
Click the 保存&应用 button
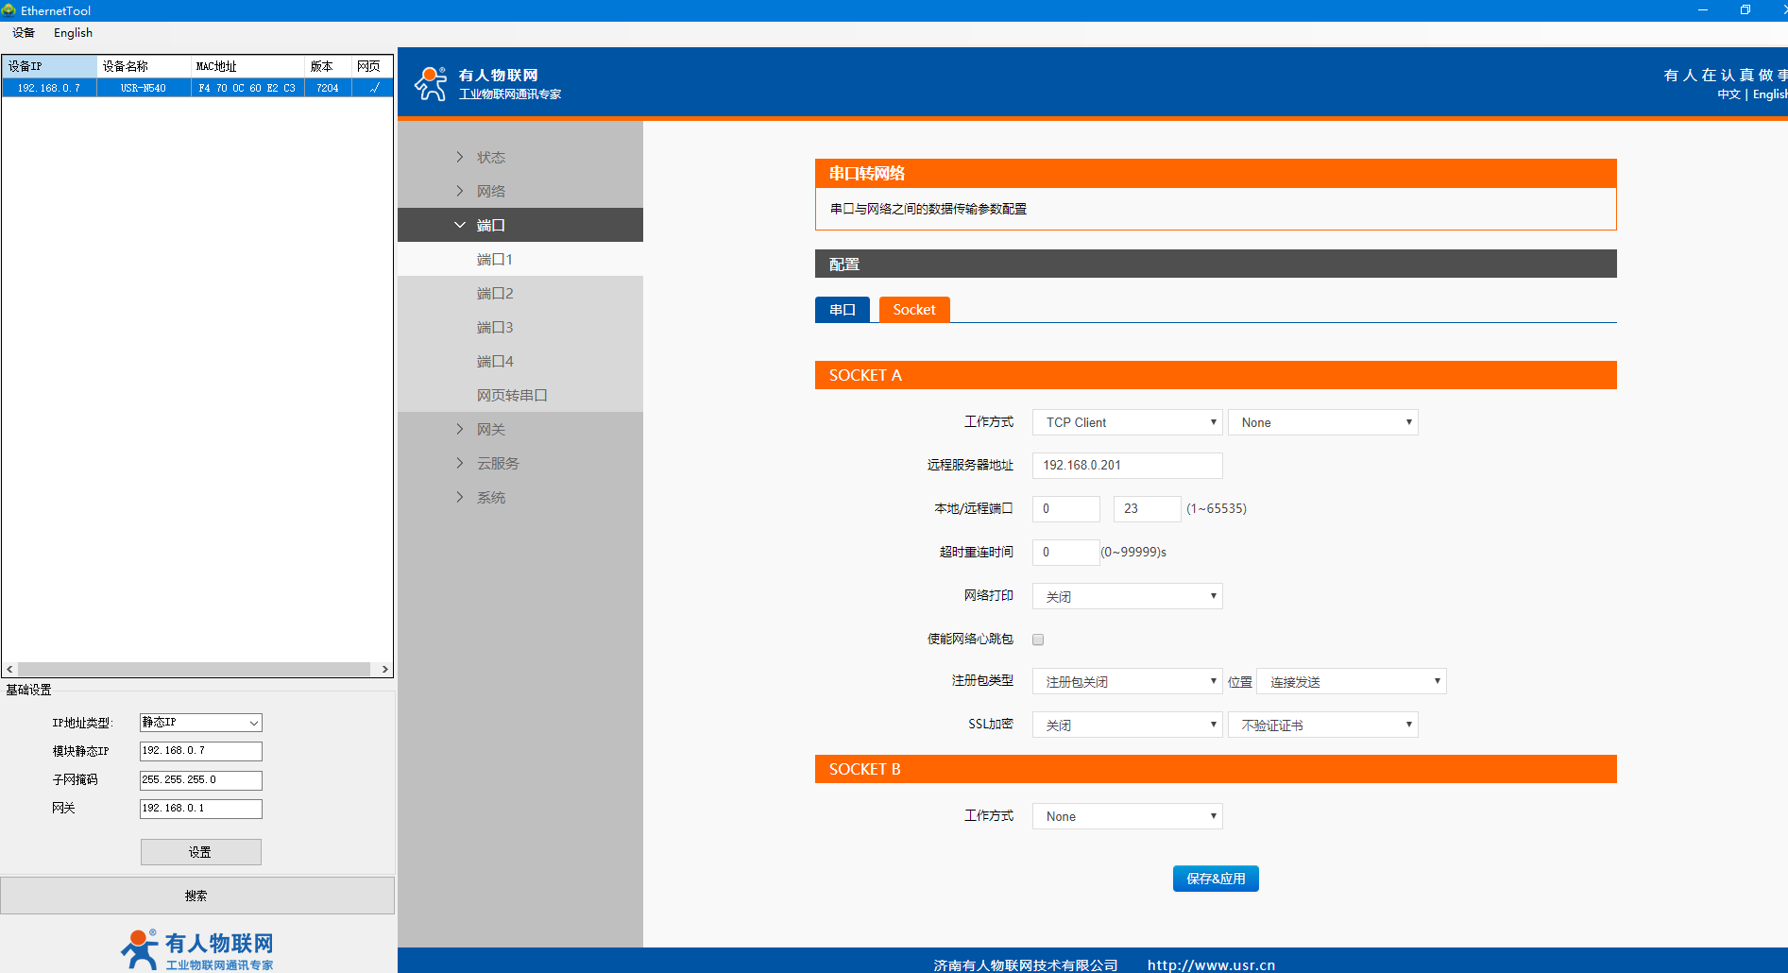coord(1215,879)
